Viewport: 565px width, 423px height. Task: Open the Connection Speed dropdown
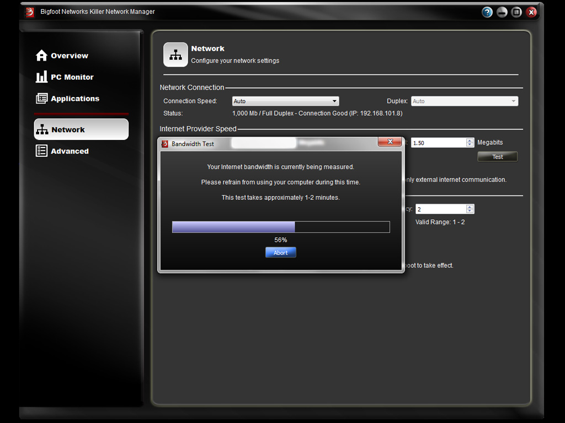(x=285, y=101)
